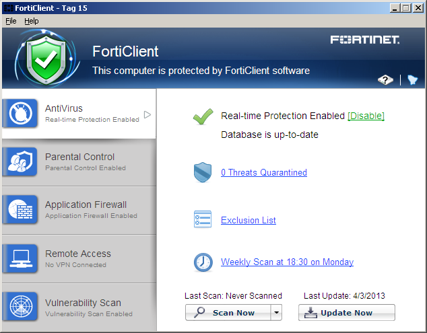The width and height of the screenshot is (427, 333).
Task: Expand the Scan Now dropdown arrow
Action: pos(275,313)
